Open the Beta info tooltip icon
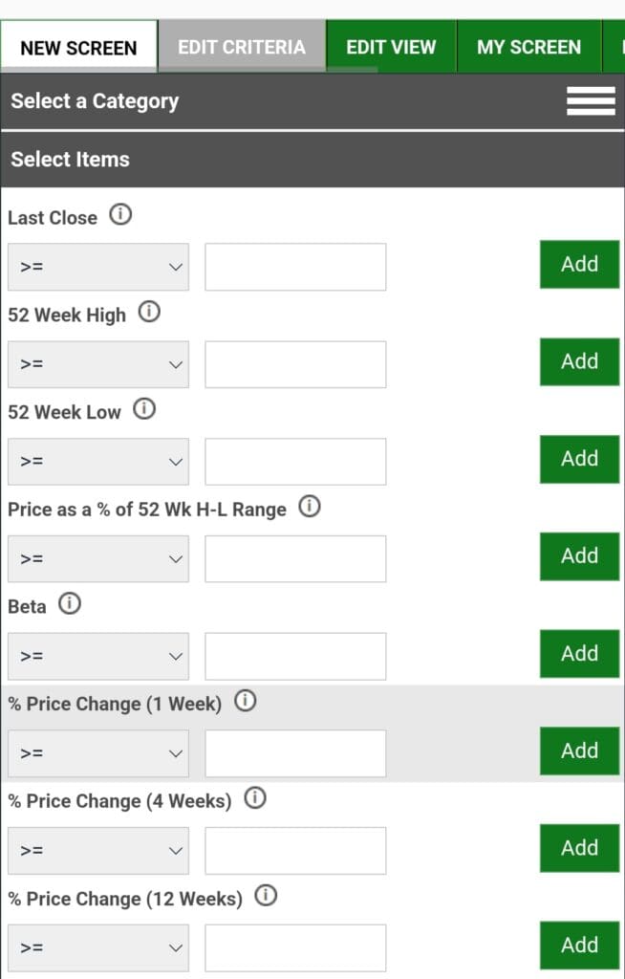The width and height of the screenshot is (625, 979). pos(70,604)
